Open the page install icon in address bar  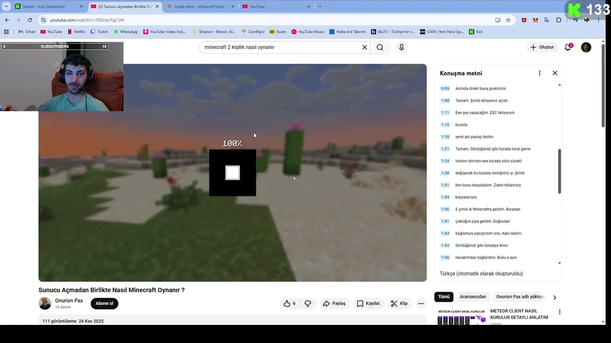coord(498,20)
